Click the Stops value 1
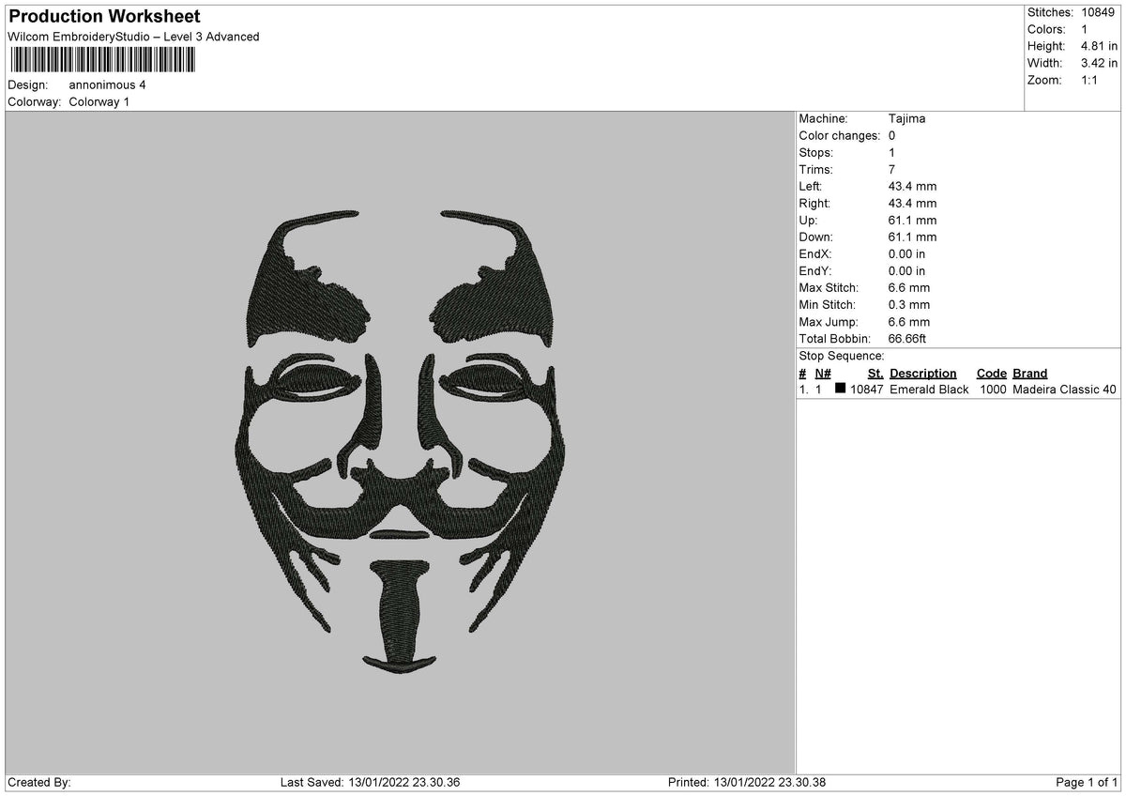Screen dimensions: 1126x796 (x=891, y=152)
